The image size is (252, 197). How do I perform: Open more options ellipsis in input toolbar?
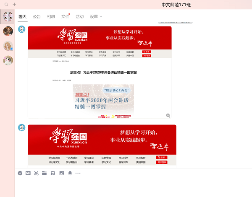pyautogui.click(x=78, y=173)
